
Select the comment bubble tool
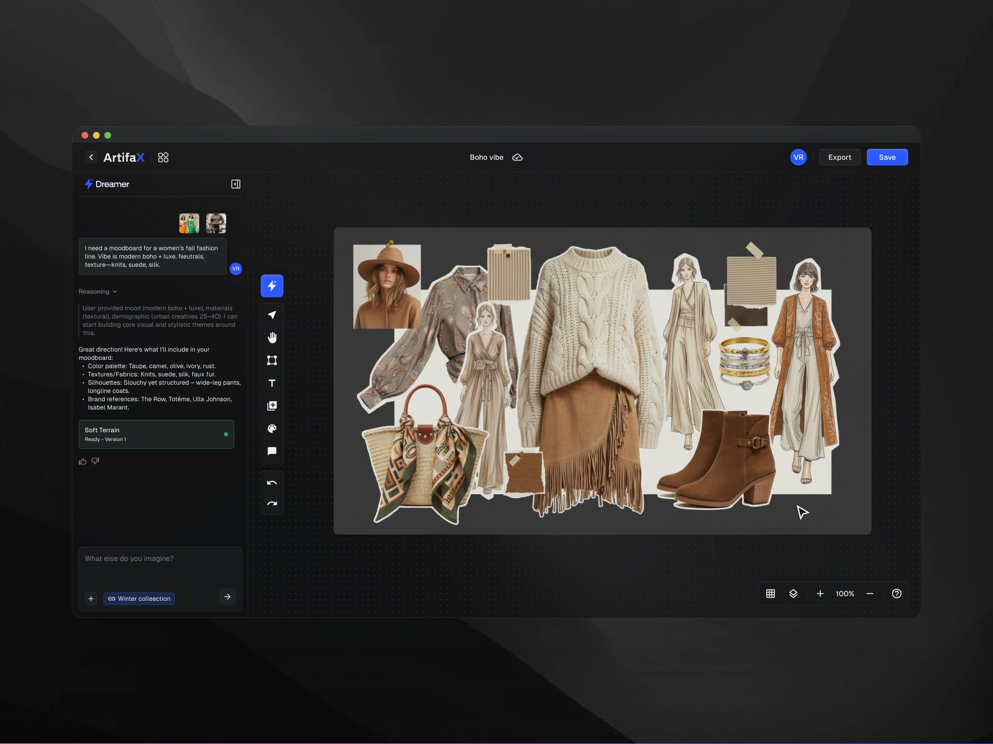[272, 451]
